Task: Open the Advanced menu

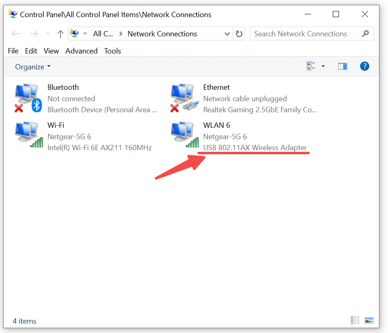Action: (81, 51)
